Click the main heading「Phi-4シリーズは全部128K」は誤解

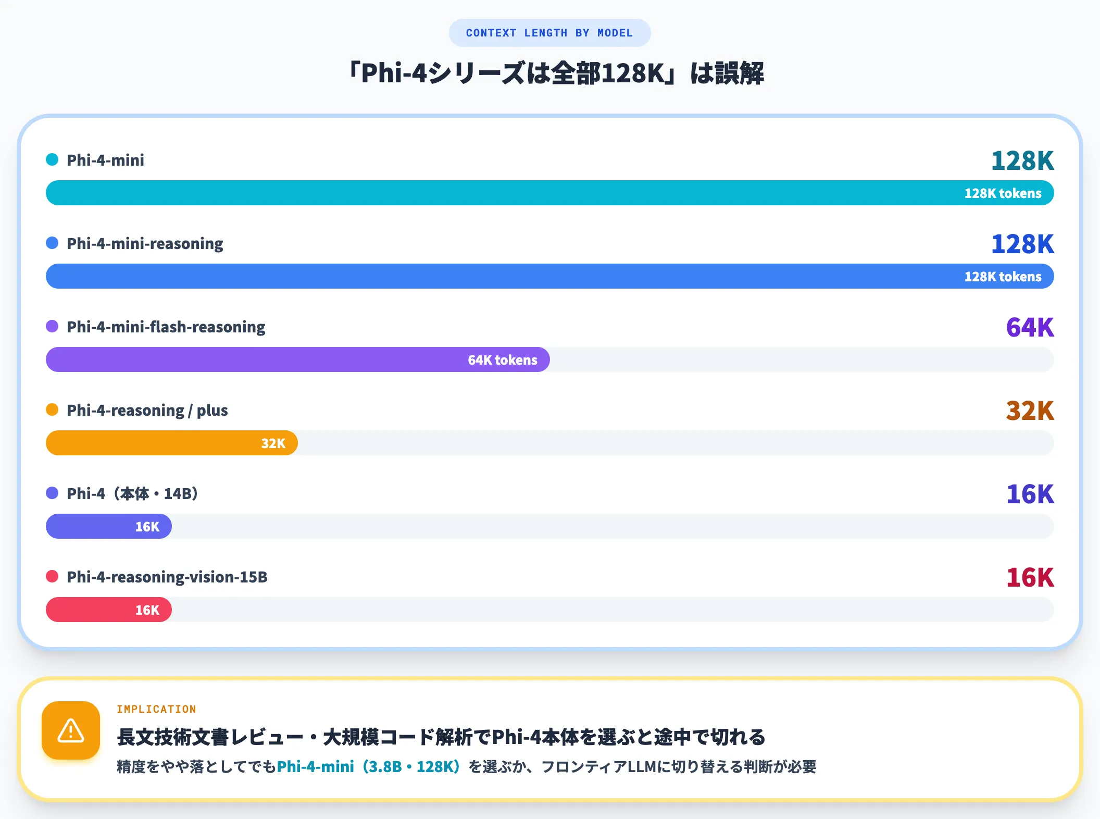point(555,73)
